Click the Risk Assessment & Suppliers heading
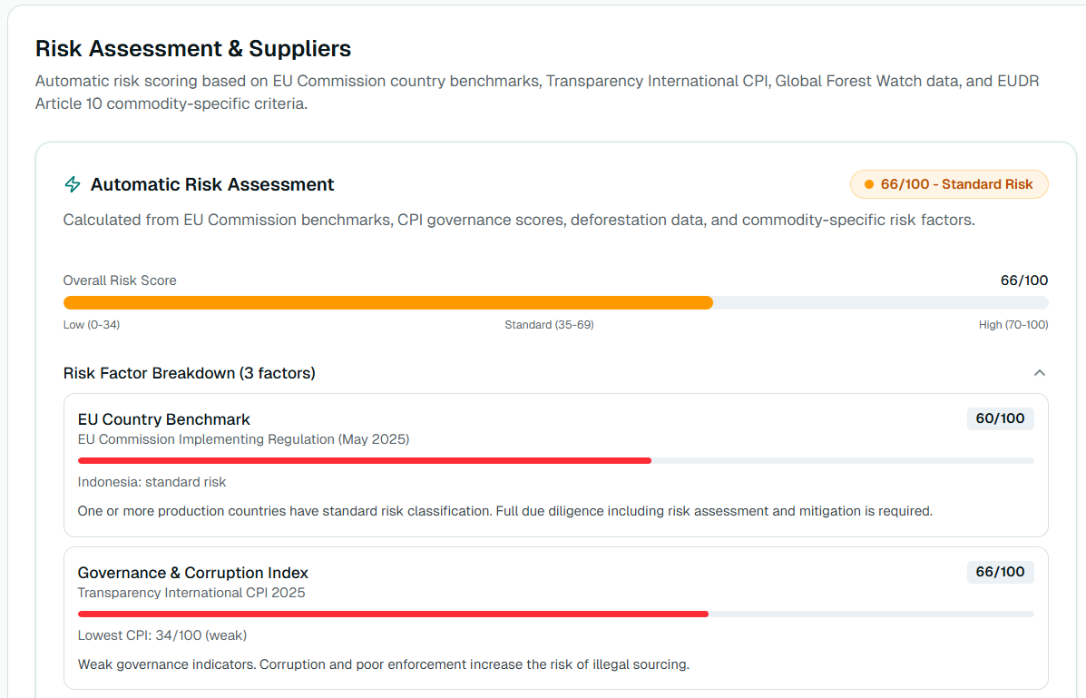Viewport: 1086px width, 698px height. (193, 48)
